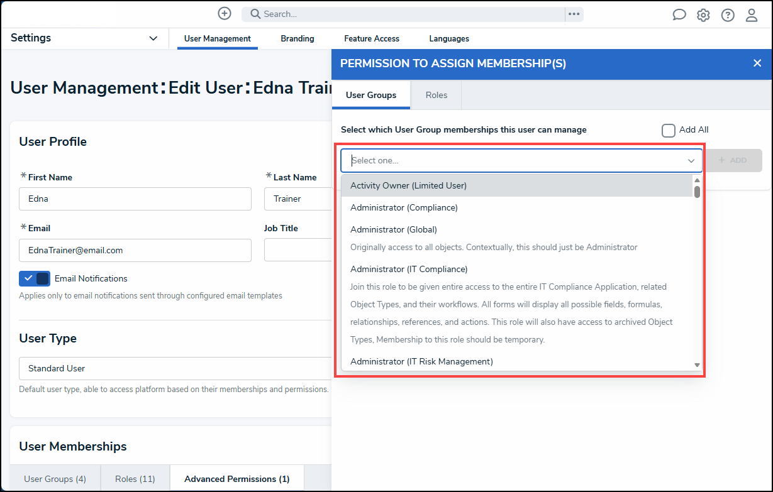773x492 pixels.
Task: Open the user profile icon
Action: 752,15
